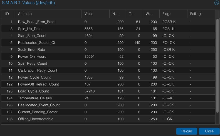The height and width of the screenshot is (136, 220).
Task: Select the Start_Stop_Count attribute
Action: click(x=32, y=36)
